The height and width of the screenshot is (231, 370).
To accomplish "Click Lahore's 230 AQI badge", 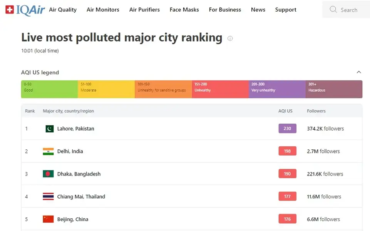I will (287, 129).
